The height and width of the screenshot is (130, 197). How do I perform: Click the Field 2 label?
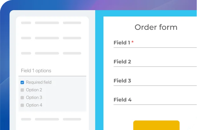click(122, 62)
